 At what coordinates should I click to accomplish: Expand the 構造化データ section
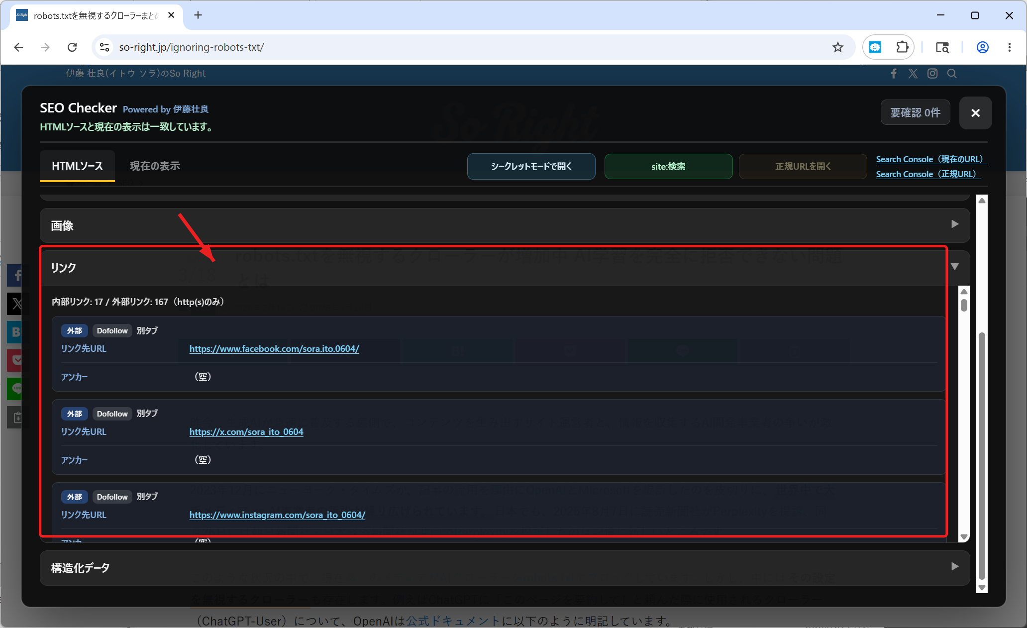click(505, 568)
